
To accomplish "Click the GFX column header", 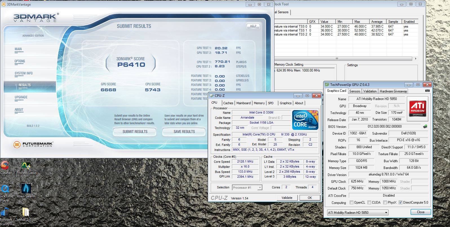I will point(313,22).
